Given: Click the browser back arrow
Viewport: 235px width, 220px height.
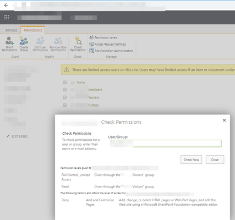Looking at the screenshot, I should pyautogui.click(x=6, y=5).
